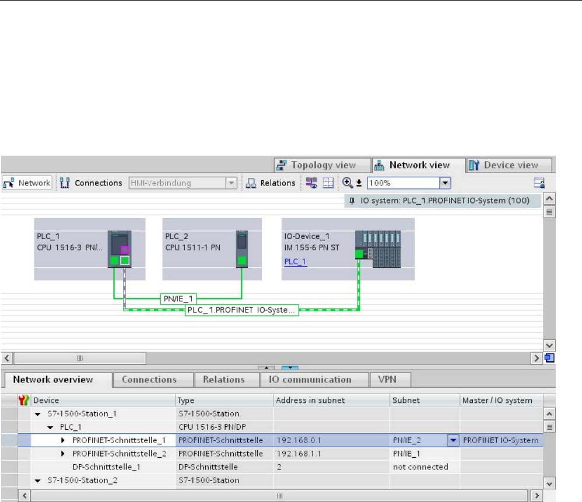Click the PLC_1.PROFINET IO-System network label

(241, 310)
